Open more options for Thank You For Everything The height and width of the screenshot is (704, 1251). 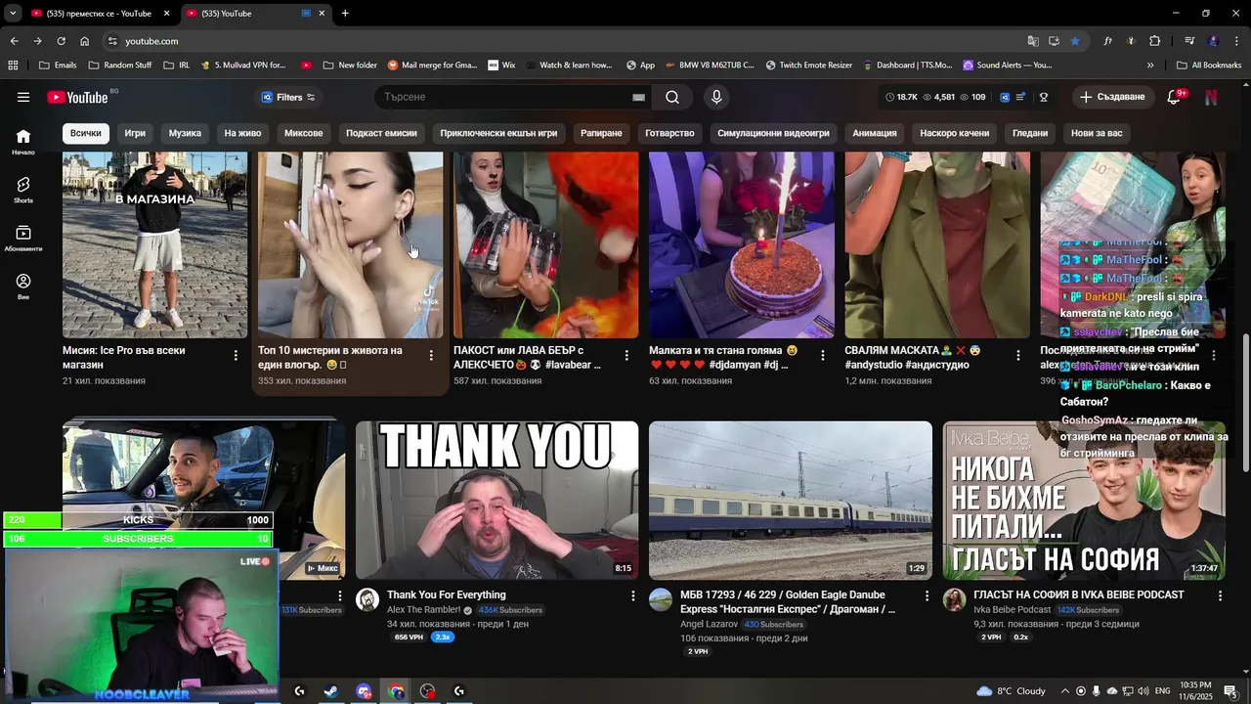click(632, 595)
